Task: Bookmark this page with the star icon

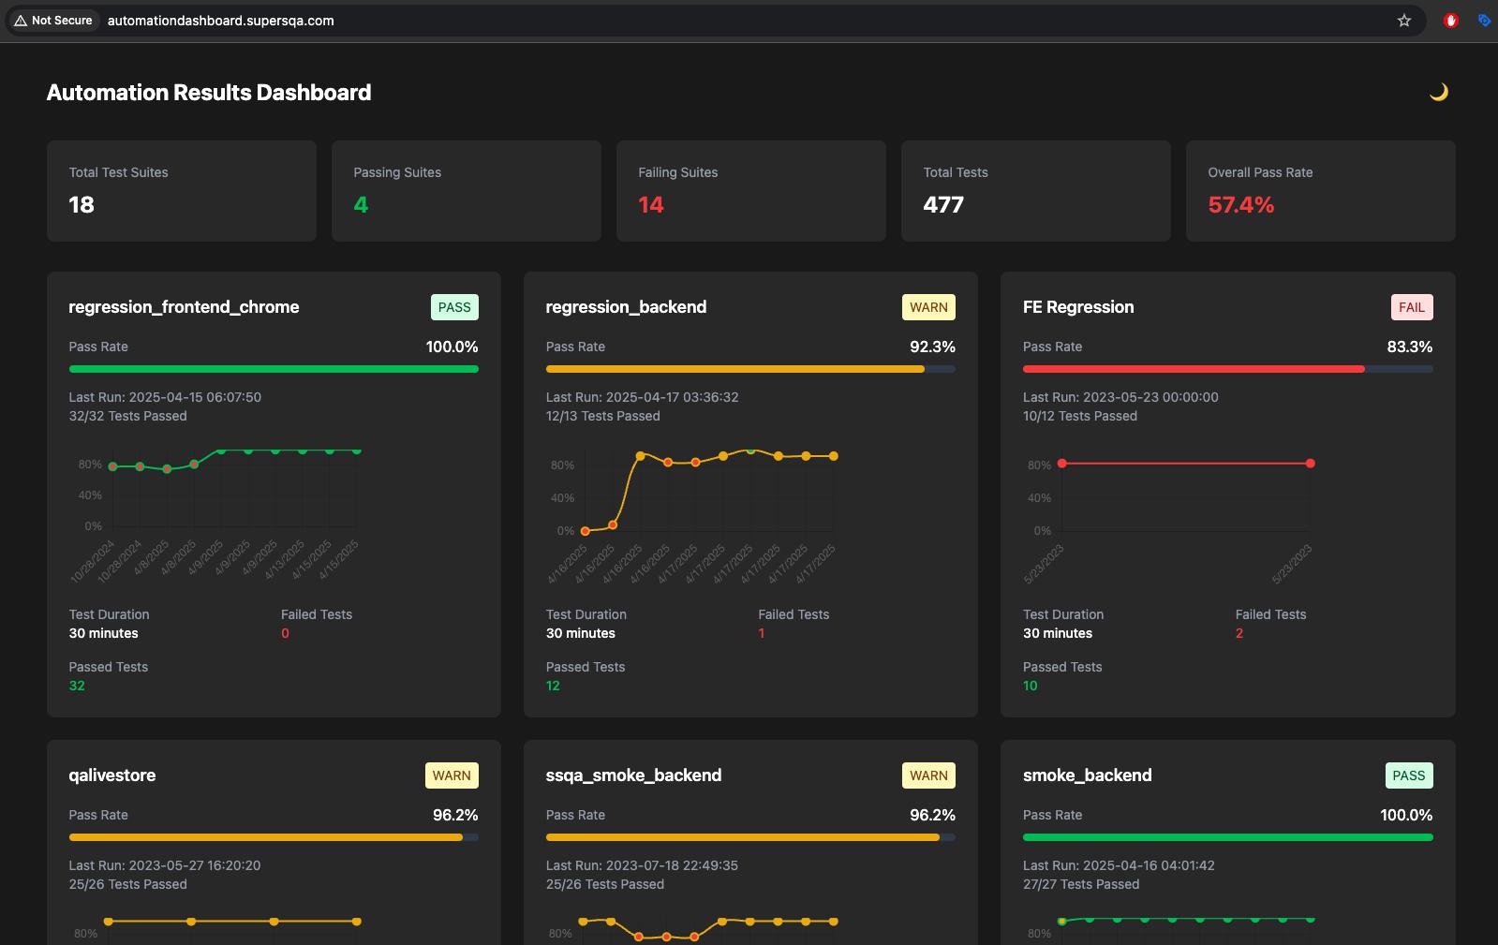Action: (x=1403, y=21)
